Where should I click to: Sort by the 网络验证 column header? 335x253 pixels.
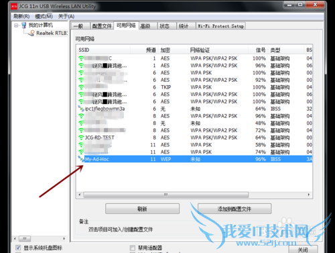click(218, 50)
